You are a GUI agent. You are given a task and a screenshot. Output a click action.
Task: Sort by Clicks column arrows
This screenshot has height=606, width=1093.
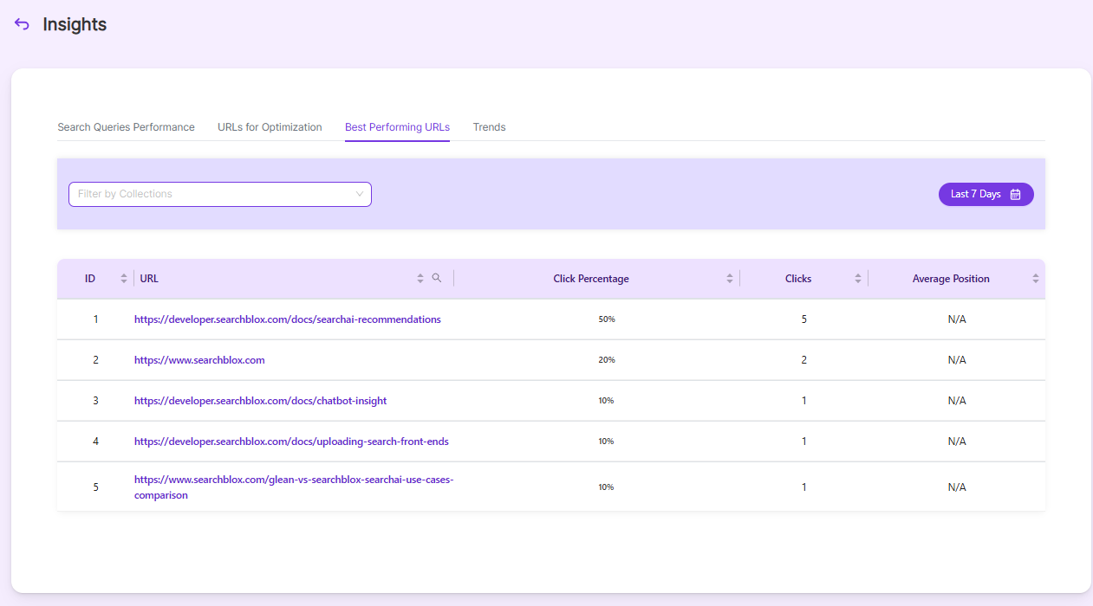tap(858, 279)
